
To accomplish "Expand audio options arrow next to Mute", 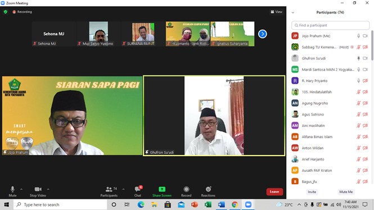I will click(x=21, y=189).
